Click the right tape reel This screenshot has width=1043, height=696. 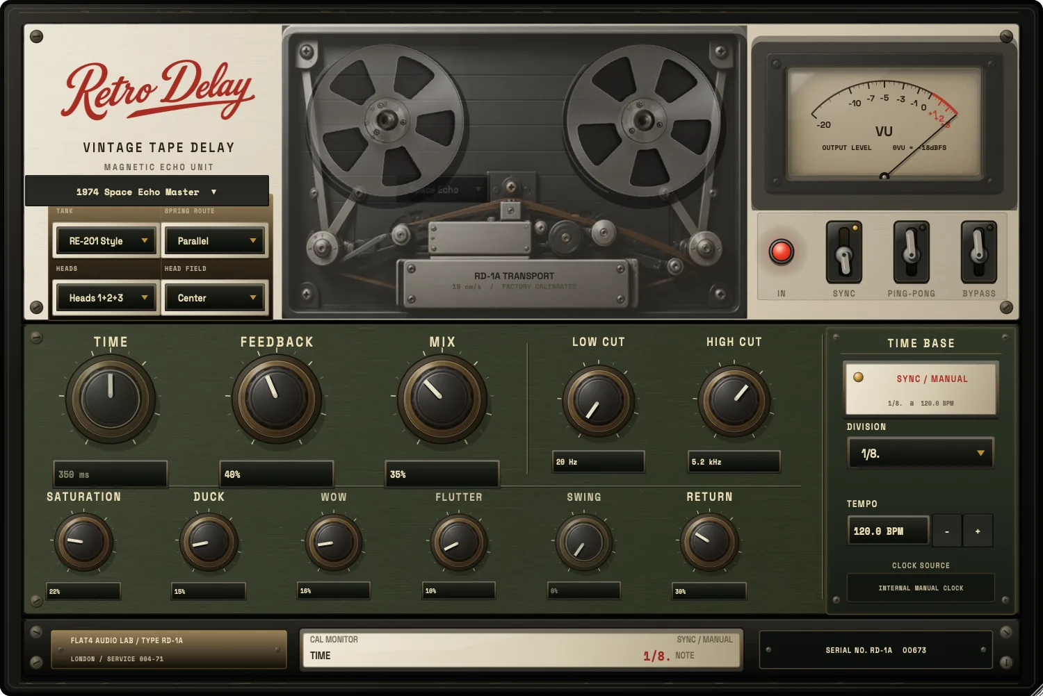coord(642,122)
